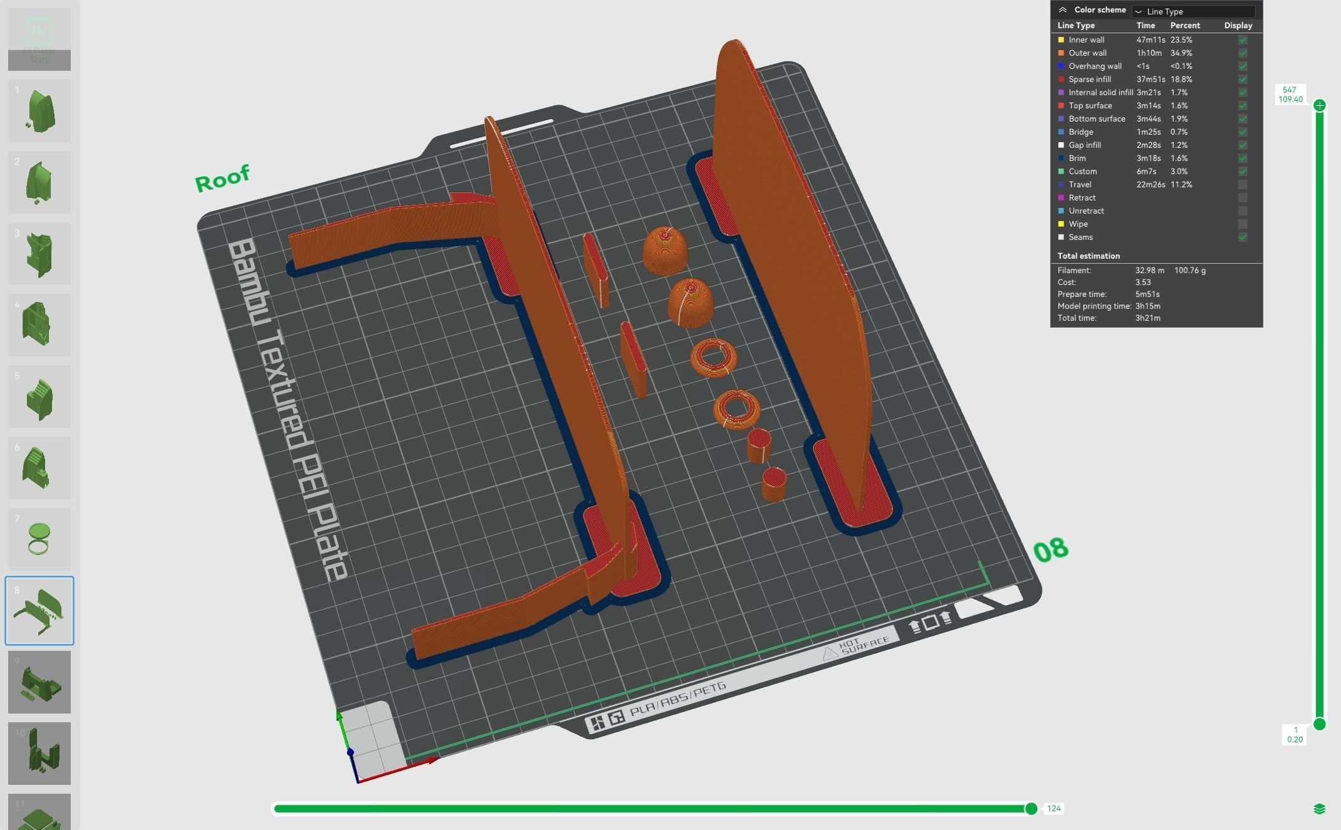Image resolution: width=1341 pixels, height=830 pixels.
Task: Select plate 1 thumbnail
Action: [x=39, y=111]
